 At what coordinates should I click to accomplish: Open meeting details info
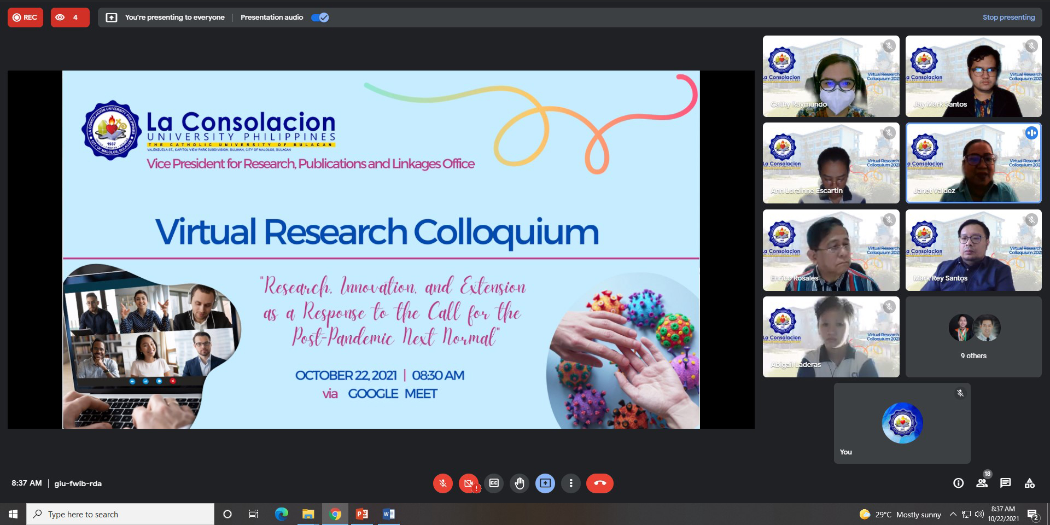(x=958, y=483)
